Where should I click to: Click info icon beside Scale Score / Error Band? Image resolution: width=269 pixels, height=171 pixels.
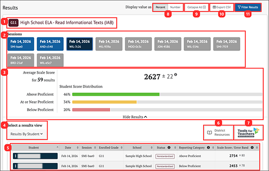click(x=252, y=148)
